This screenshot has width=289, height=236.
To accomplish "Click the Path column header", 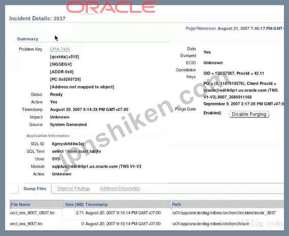I will (x=176, y=205).
